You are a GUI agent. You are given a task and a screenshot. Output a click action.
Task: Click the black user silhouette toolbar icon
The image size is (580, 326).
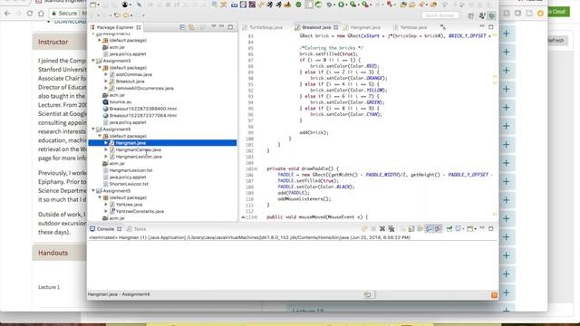pyautogui.click(x=125, y=5)
